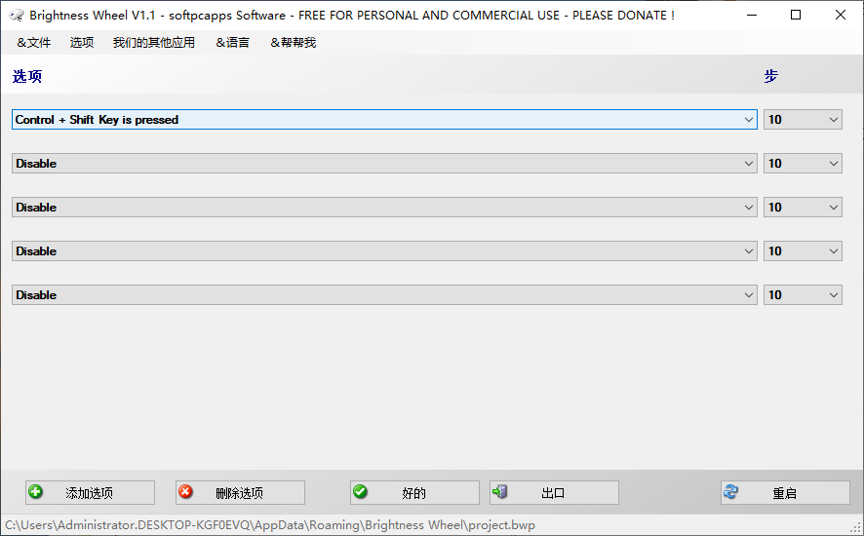Expand the third row Disable option dropdown
The width and height of the screenshot is (864, 536).
point(384,208)
